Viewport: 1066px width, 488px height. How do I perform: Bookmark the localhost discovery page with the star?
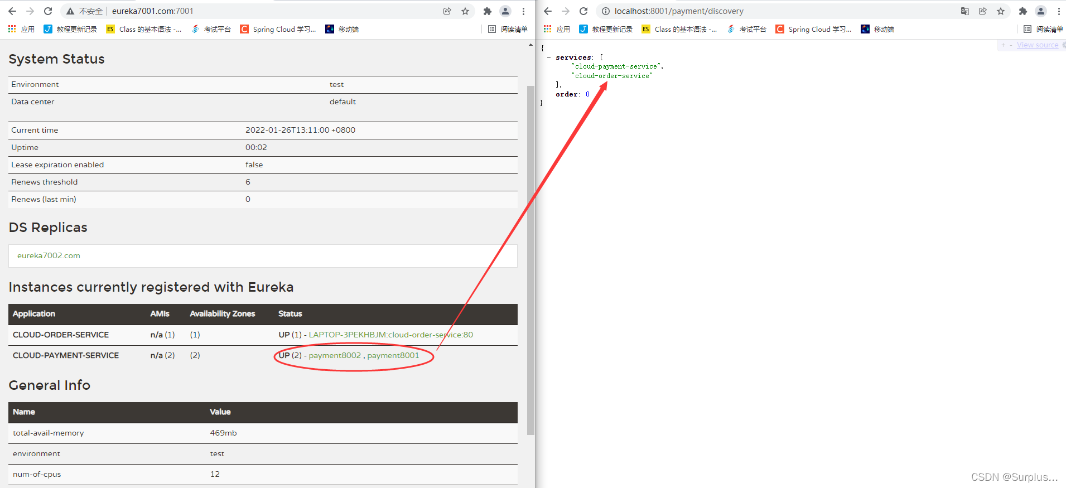pos(1001,11)
